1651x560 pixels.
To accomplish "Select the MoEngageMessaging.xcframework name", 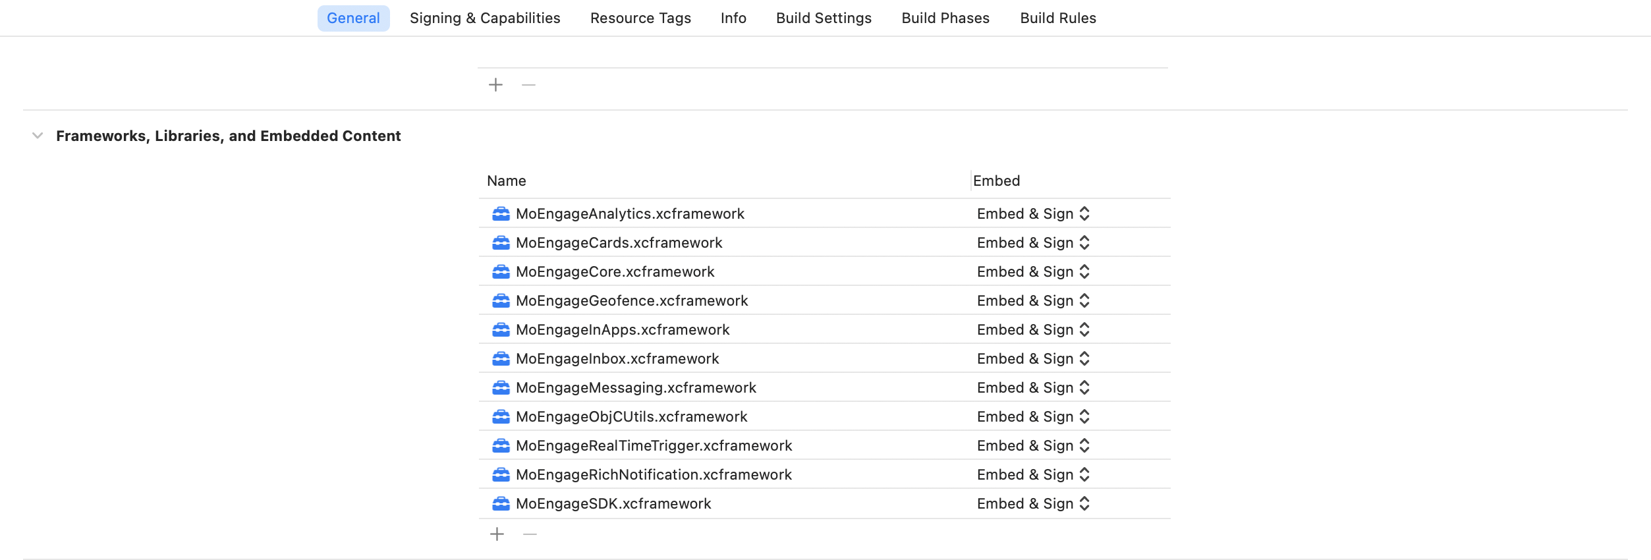I will [x=636, y=387].
